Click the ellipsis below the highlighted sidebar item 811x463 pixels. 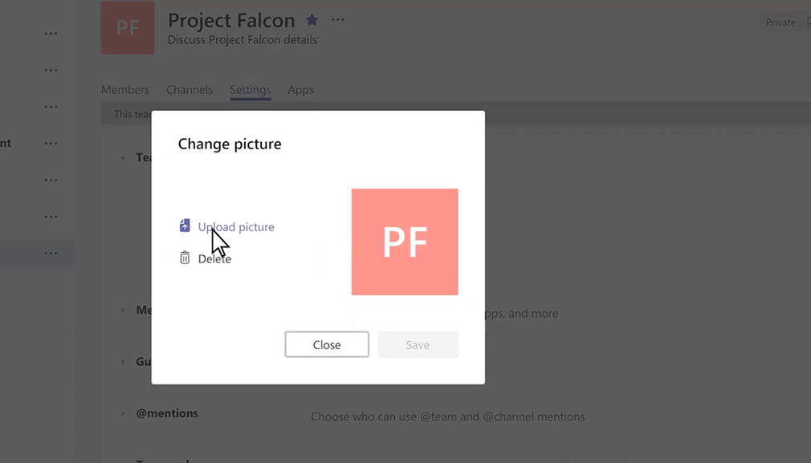(51, 252)
